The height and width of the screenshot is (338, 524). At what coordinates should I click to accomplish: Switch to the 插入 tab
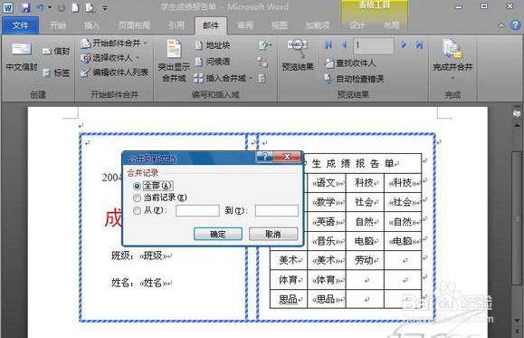click(x=92, y=25)
